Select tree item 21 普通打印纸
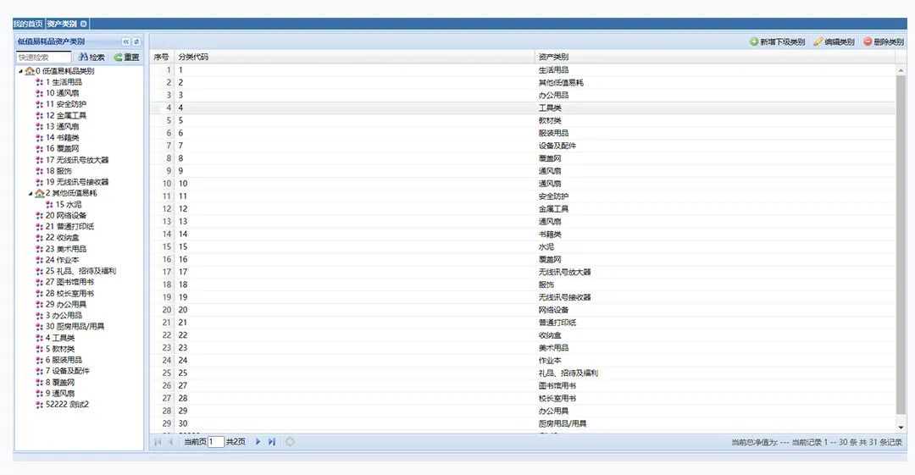Viewport: 915px width, 475px height. [70, 226]
